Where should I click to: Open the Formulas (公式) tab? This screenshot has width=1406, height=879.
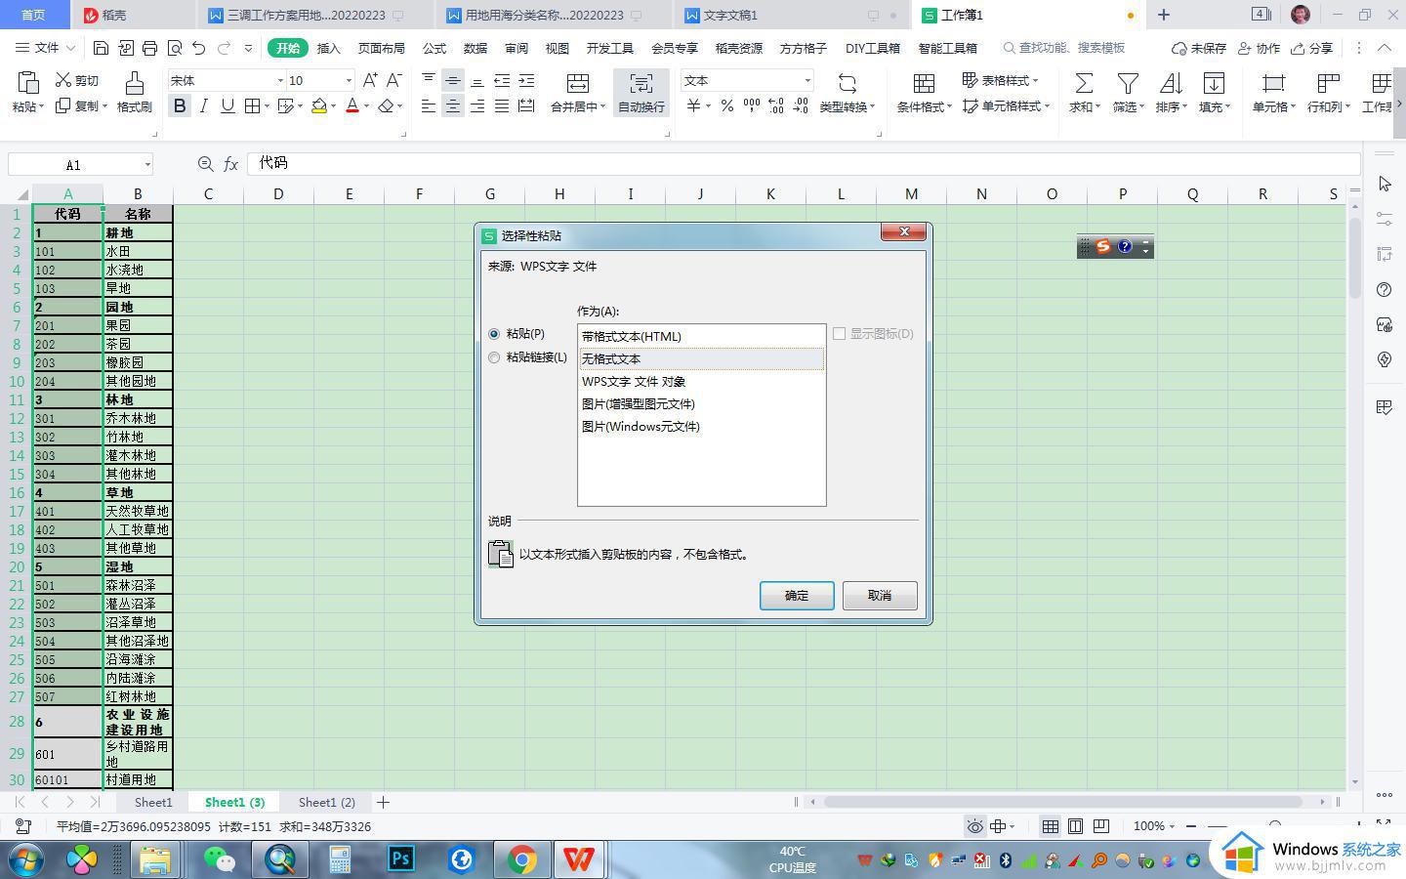point(434,48)
